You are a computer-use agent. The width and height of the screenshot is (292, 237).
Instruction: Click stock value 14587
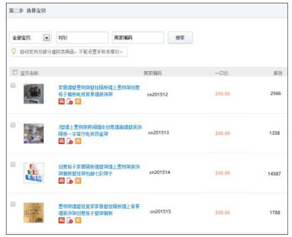coord(274,174)
